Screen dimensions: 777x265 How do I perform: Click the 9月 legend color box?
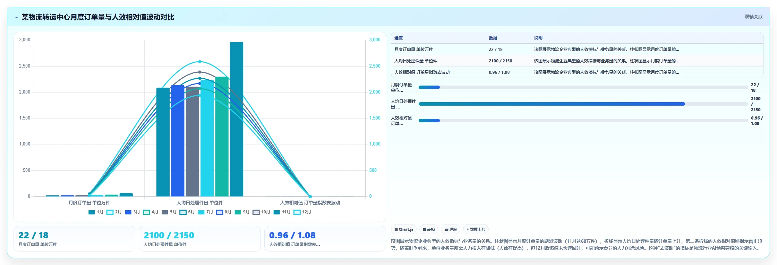click(238, 212)
